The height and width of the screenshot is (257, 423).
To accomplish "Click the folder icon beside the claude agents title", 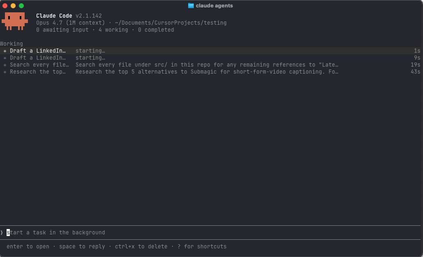I will click(191, 6).
